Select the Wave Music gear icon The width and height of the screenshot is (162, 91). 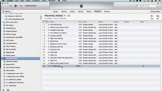4,71
